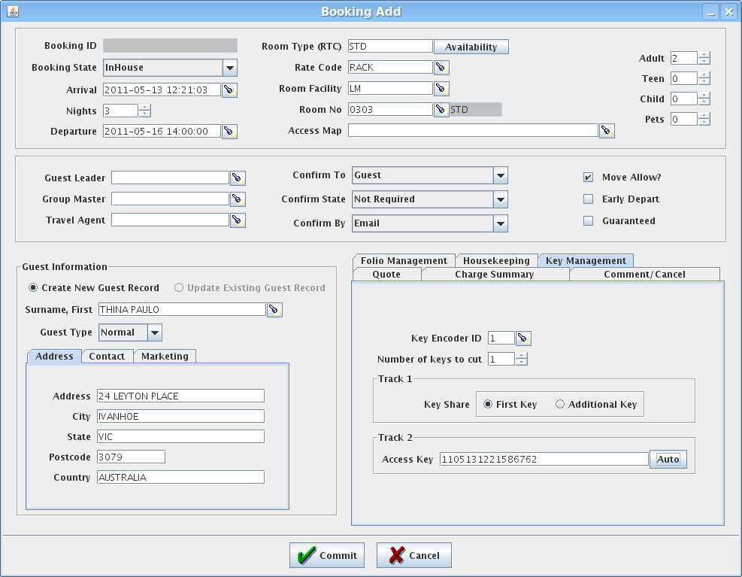Open the Guest Leader search icon
Image resolution: width=742 pixels, height=577 pixels.
[238, 178]
